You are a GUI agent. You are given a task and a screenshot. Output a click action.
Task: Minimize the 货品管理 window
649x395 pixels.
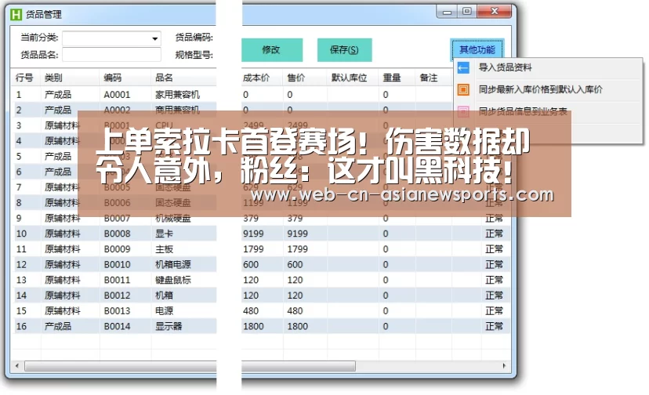[447, 12]
